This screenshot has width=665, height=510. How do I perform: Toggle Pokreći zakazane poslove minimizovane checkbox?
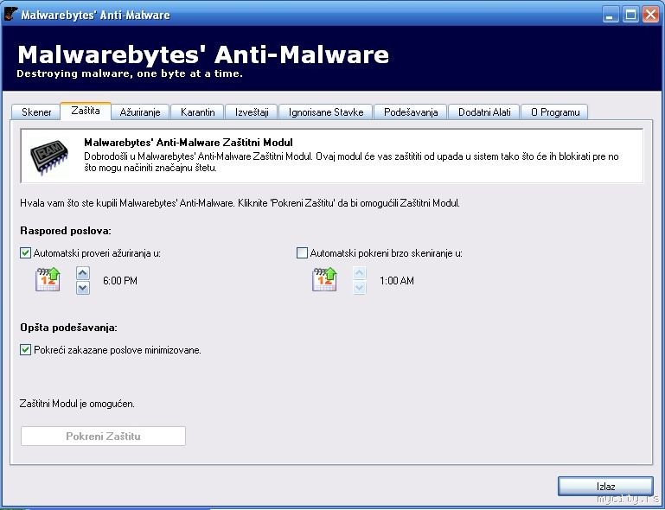pos(25,350)
